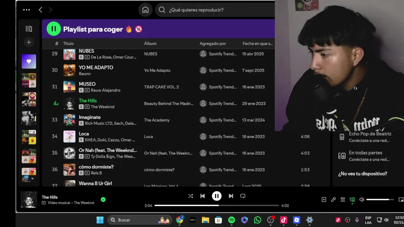Pause with the white bottom-bar button
The height and width of the screenshot is (227, 404).
217,196
